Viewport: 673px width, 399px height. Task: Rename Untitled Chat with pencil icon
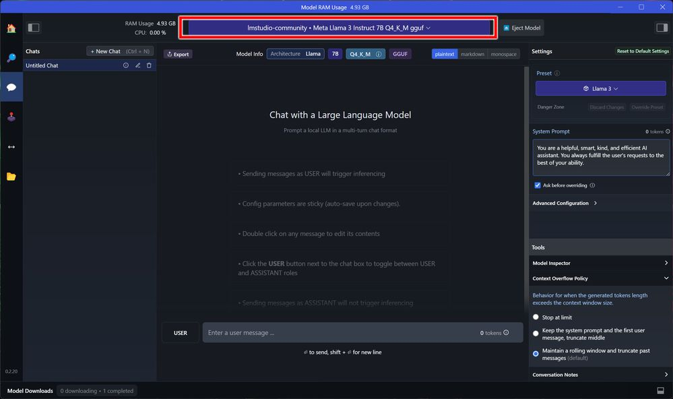pos(138,65)
